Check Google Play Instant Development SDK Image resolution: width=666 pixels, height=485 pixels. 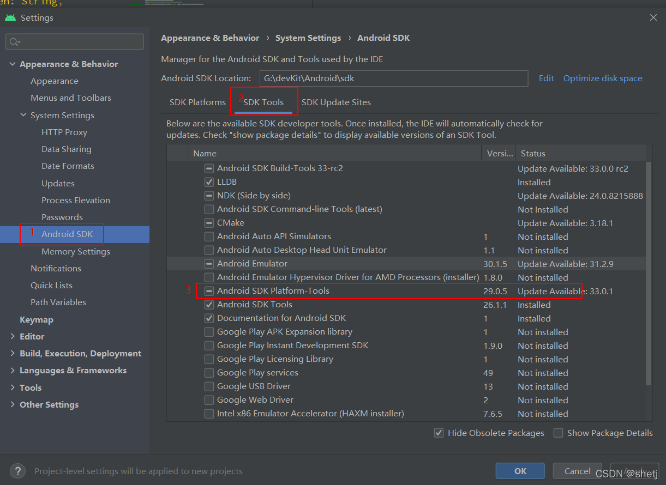tap(209, 345)
